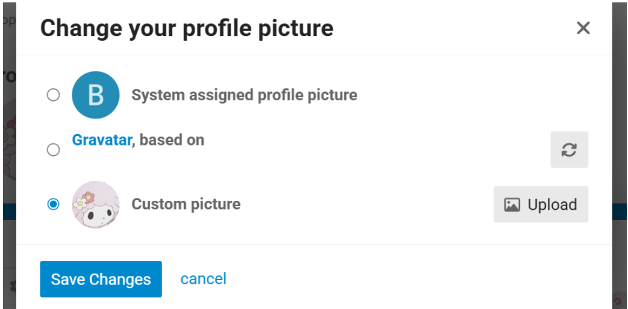The height and width of the screenshot is (309, 628).
Task: Click the image icon inside Upload button
Action: coord(512,205)
